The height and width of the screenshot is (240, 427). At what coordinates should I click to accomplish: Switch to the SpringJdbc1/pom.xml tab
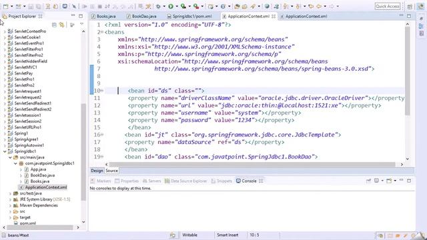(x=189, y=16)
